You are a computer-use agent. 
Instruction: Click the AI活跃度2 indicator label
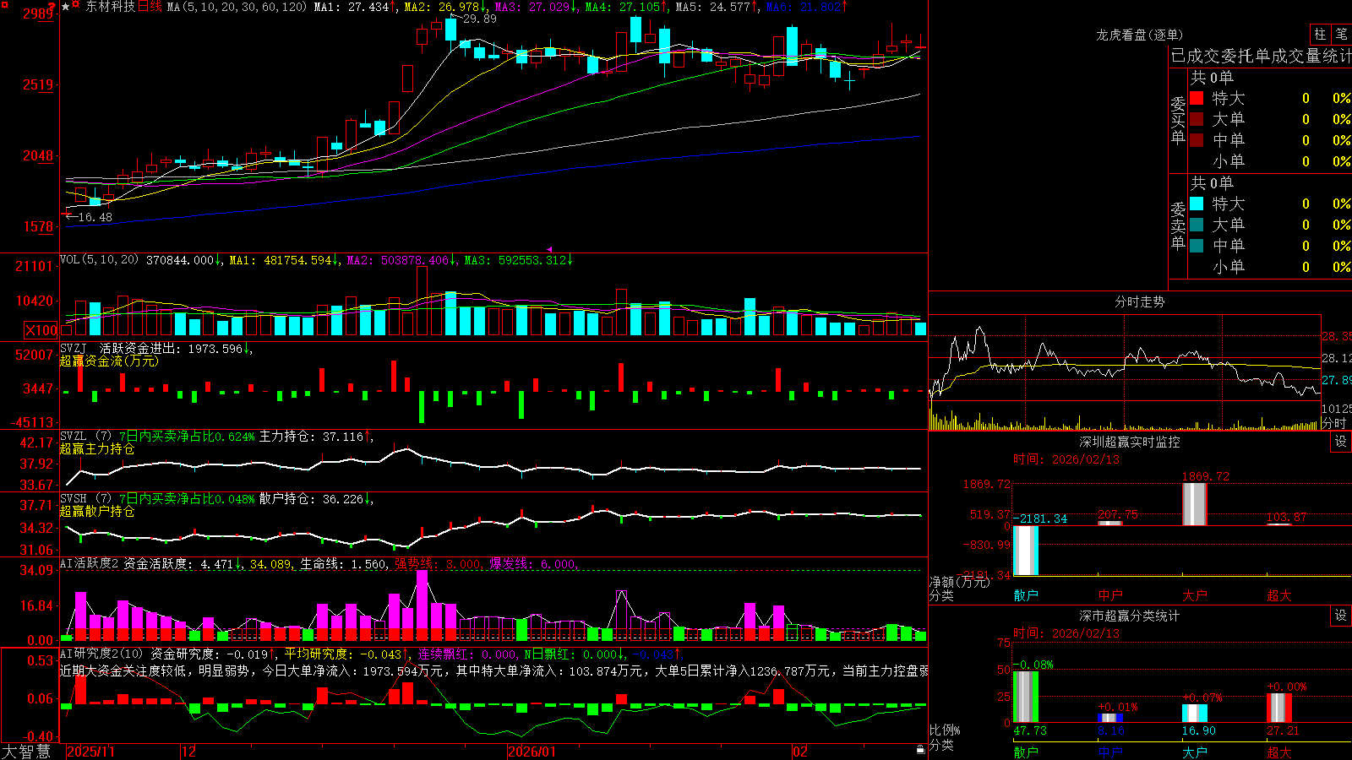click(90, 563)
